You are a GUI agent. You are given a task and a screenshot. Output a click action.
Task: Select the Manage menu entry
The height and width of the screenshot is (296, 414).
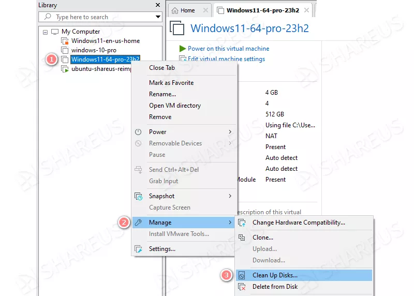pyautogui.click(x=184, y=223)
